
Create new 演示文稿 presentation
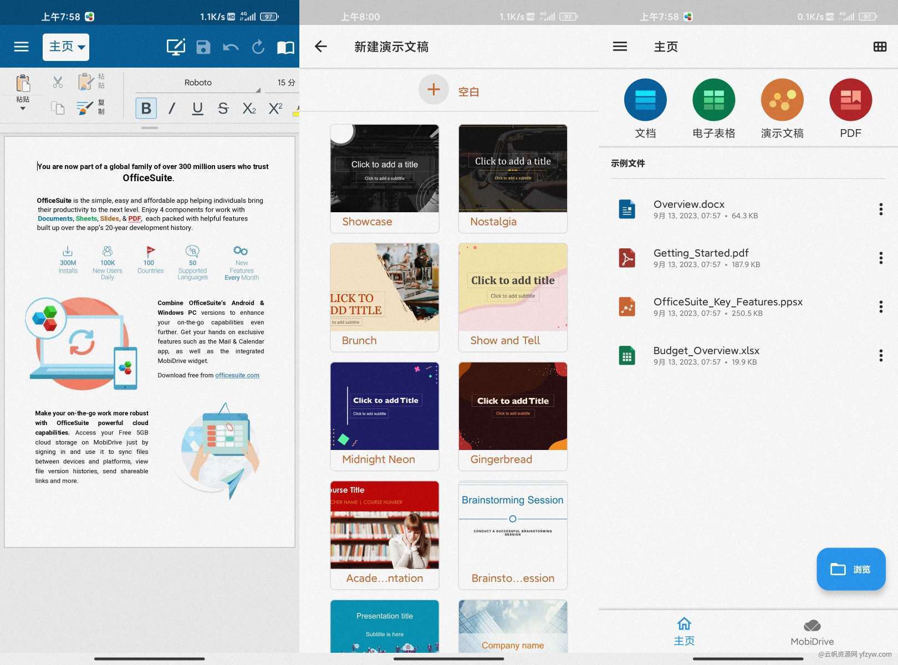click(782, 109)
